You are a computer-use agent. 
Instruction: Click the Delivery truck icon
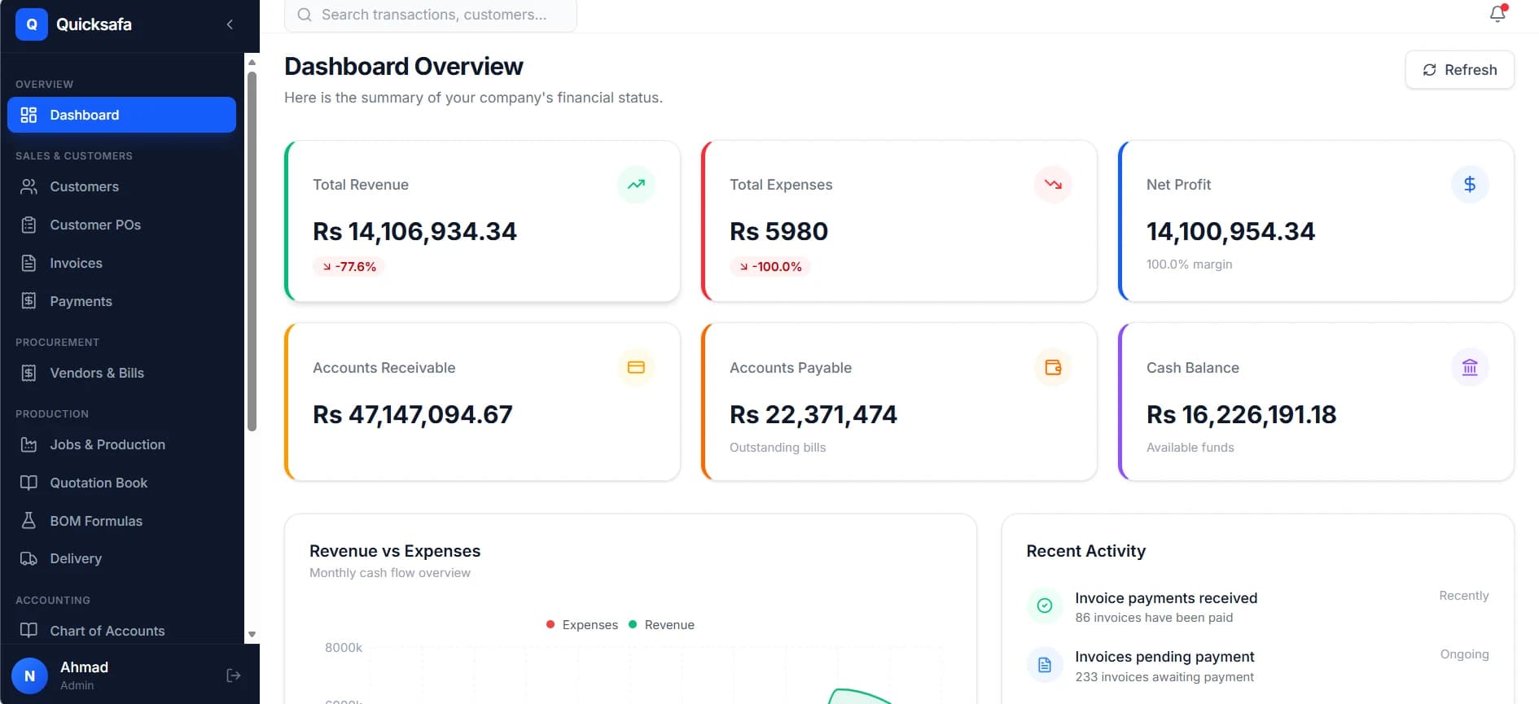[x=28, y=558]
